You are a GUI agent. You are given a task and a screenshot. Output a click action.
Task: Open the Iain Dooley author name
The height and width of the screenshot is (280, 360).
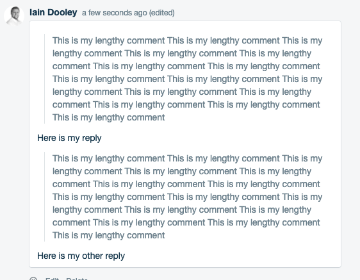53,12
